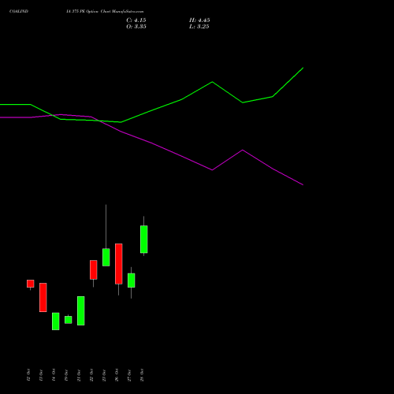Viewport: 394px width, 394px height.
Task: Click the low value L: 3.25
Action: click(199, 27)
